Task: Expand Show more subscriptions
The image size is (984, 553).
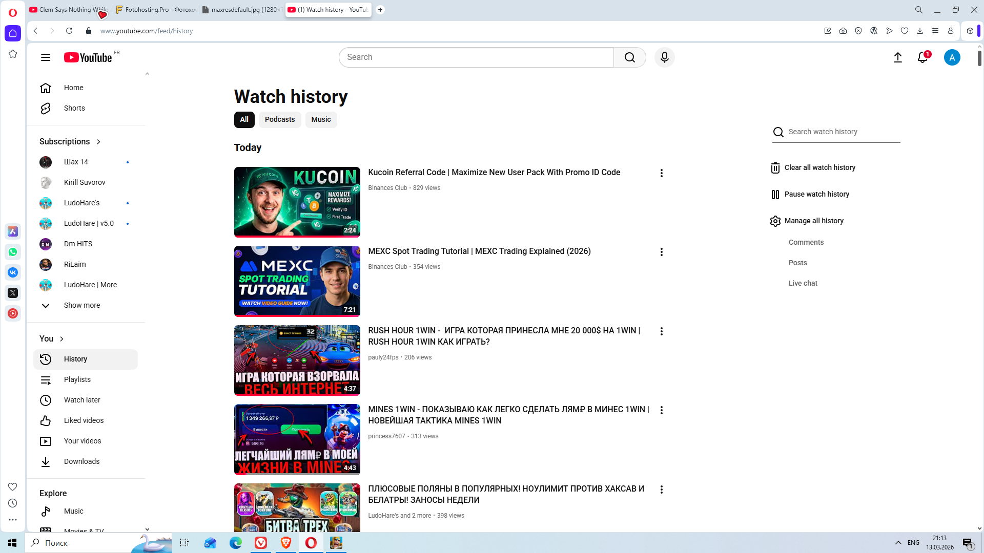Action: tap(81, 305)
